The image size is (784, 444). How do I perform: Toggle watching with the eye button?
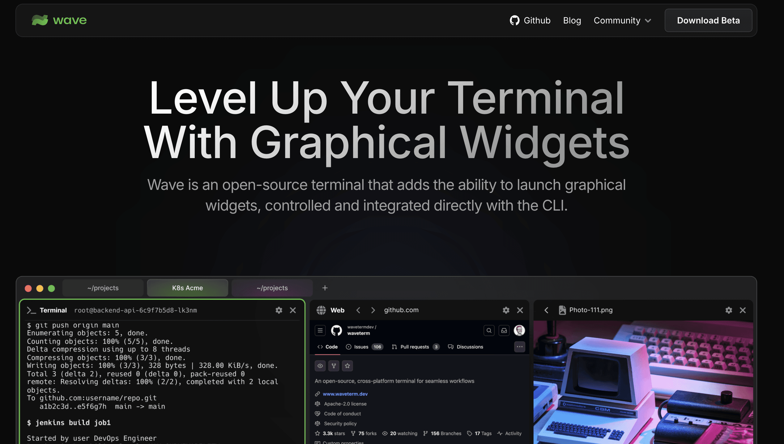(x=320, y=366)
